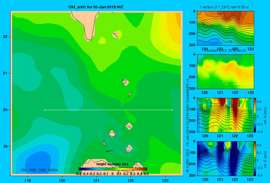Image resolution: width=270 pixels, height=183 pixels.
Task: Click the dark blue low anomaly in southwest map corner
Action: pos(39,162)
